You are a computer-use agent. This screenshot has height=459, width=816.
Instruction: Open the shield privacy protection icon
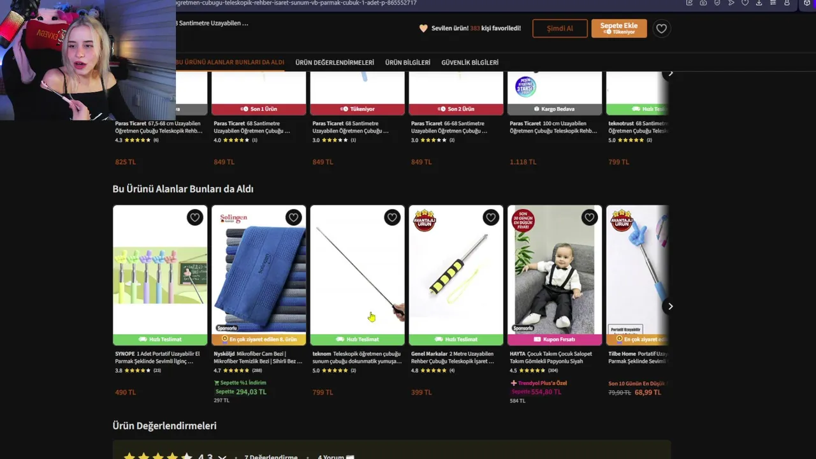(717, 3)
